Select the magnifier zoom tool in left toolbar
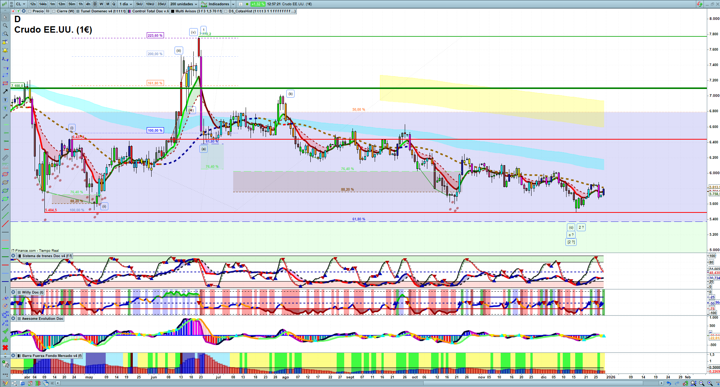 point(5,26)
